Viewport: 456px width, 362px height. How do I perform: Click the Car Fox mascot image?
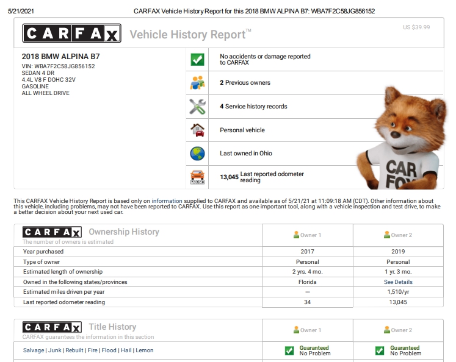click(x=401, y=139)
